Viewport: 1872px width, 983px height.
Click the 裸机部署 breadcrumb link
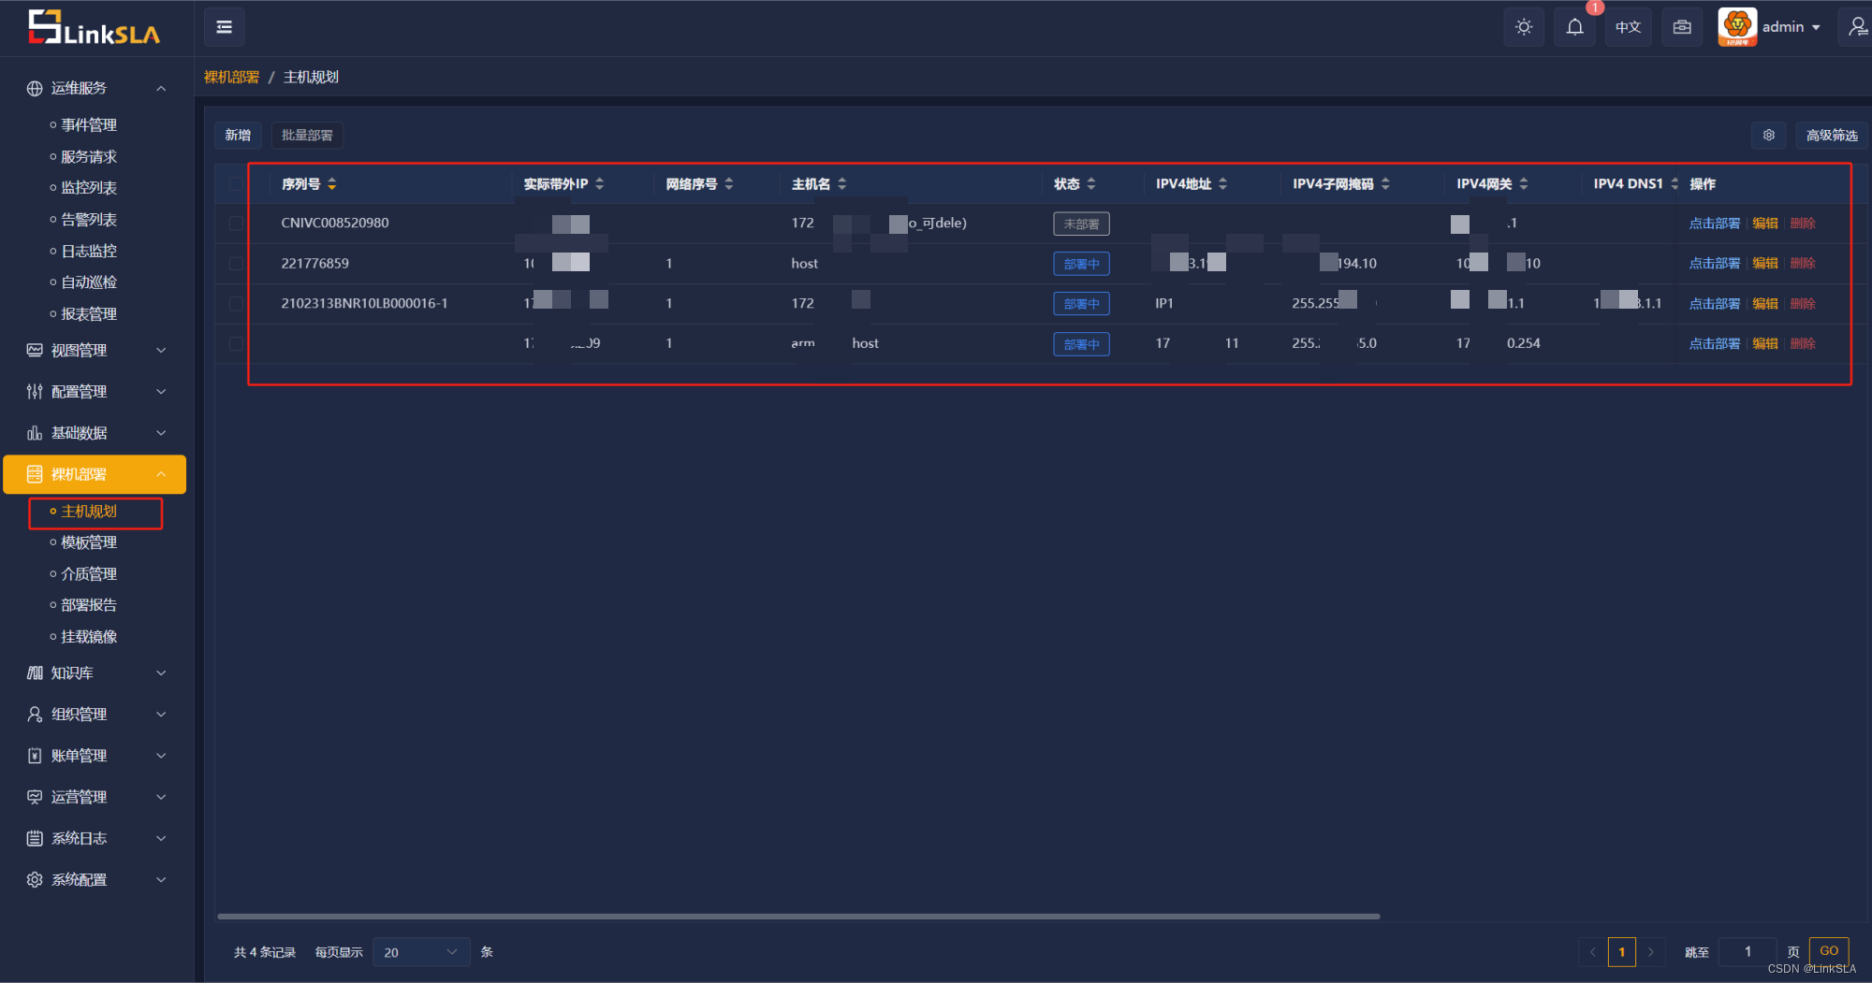coord(231,78)
